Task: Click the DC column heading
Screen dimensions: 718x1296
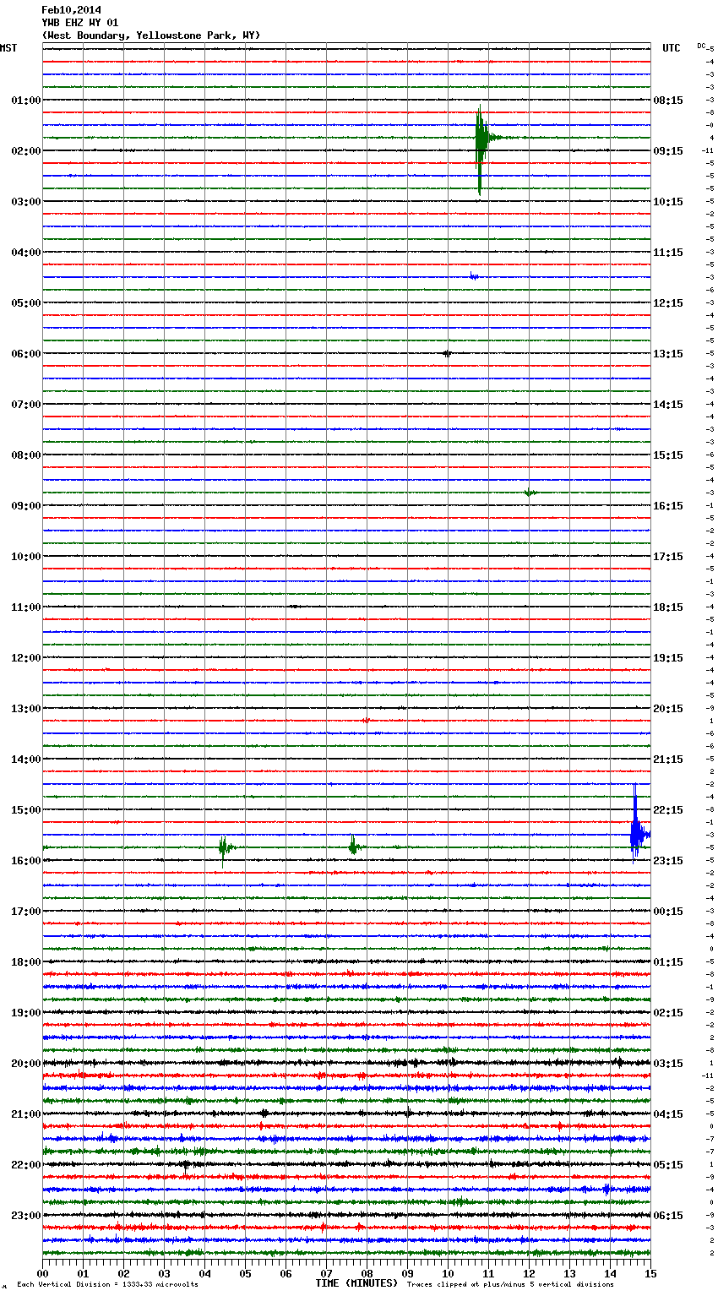Action: 701,46
